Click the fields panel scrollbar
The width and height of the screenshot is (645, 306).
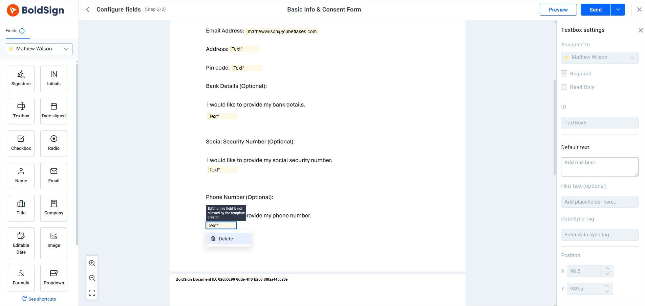77,154
